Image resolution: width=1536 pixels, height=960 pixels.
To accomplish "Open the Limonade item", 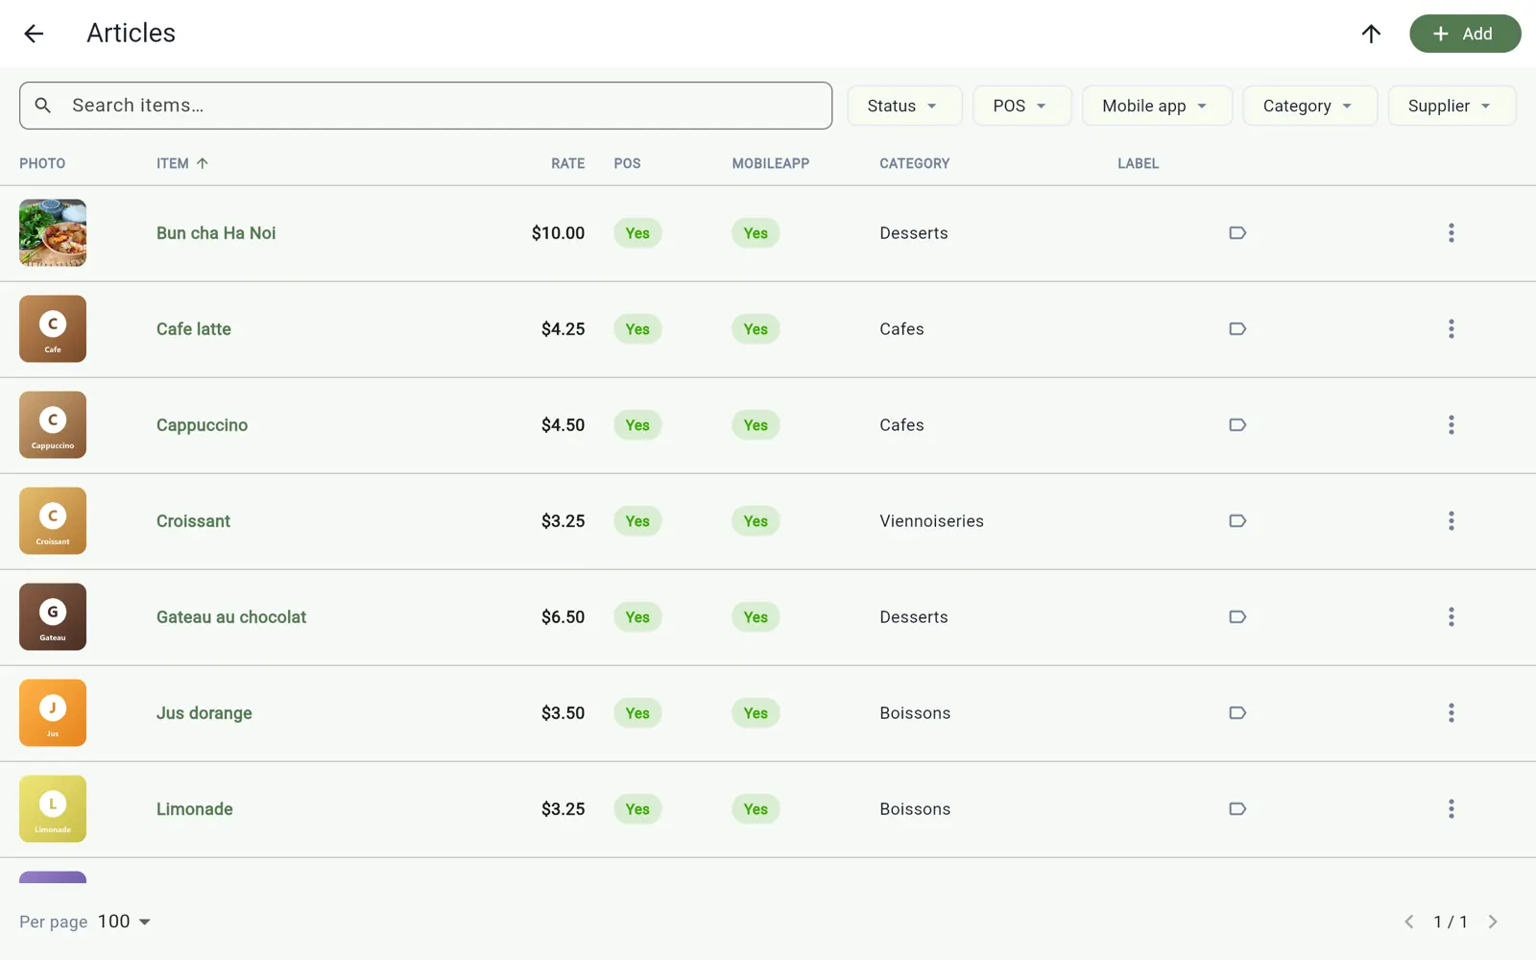I will (195, 809).
